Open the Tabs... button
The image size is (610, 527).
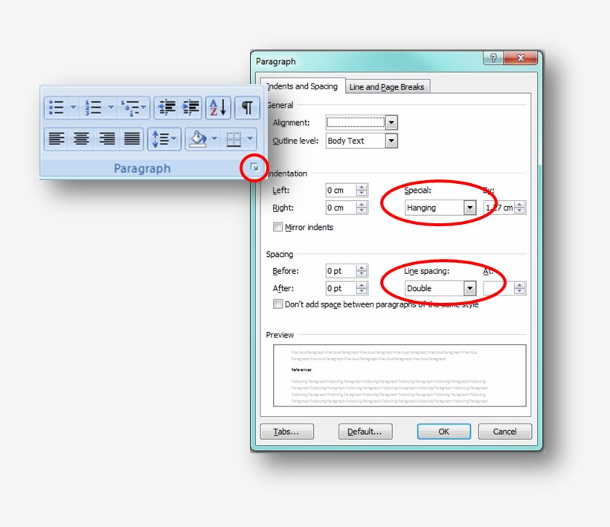click(x=286, y=432)
